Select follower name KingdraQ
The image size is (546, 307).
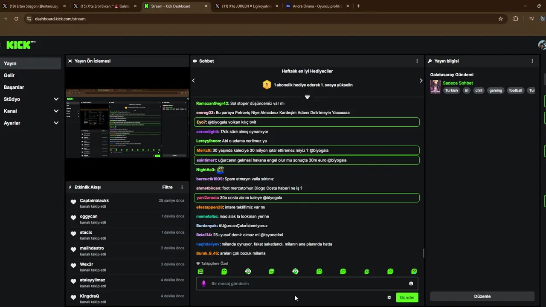click(90, 296)
